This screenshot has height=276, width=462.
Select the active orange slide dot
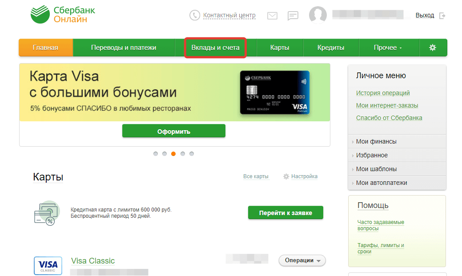(173, 154)
